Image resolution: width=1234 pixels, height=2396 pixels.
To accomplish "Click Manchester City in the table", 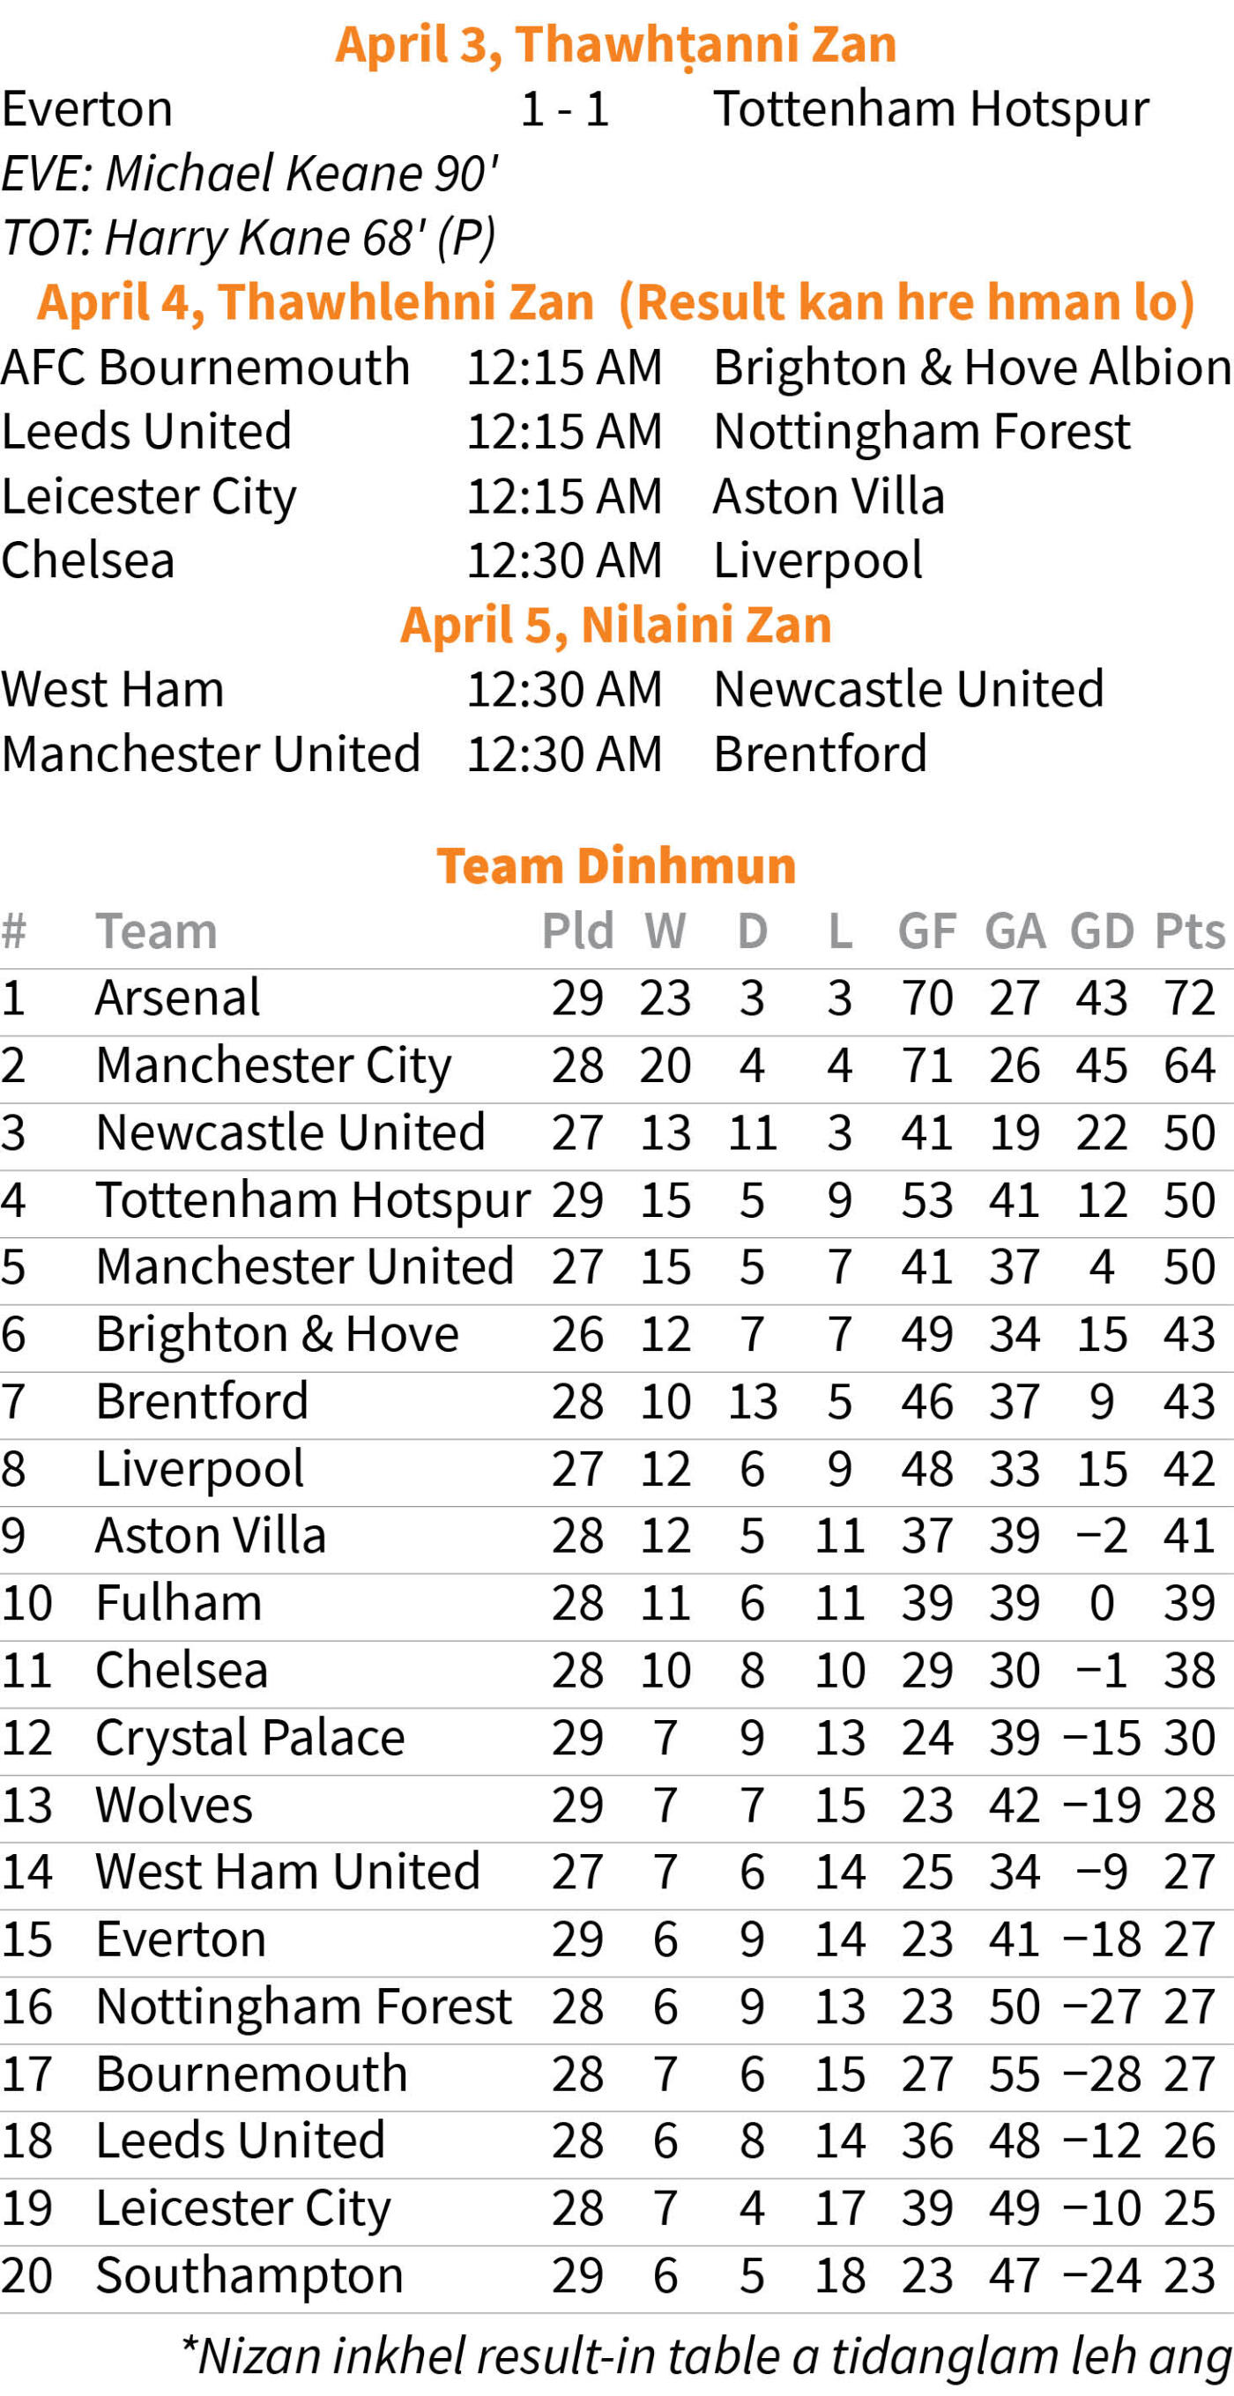I will (273, 1066).
